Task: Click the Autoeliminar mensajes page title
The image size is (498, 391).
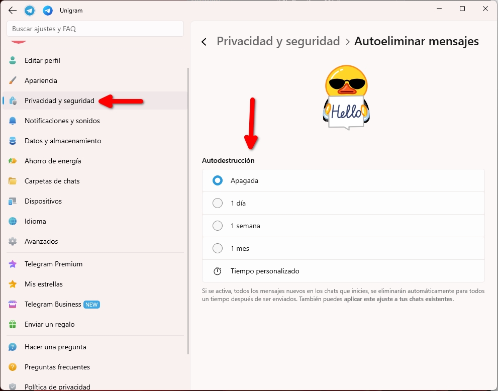Action: coord(417,41)
